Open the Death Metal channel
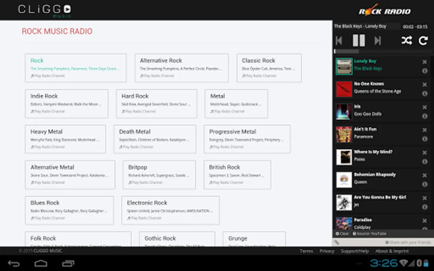The height and width of the screenshot is (271, 434). point(155,139)
